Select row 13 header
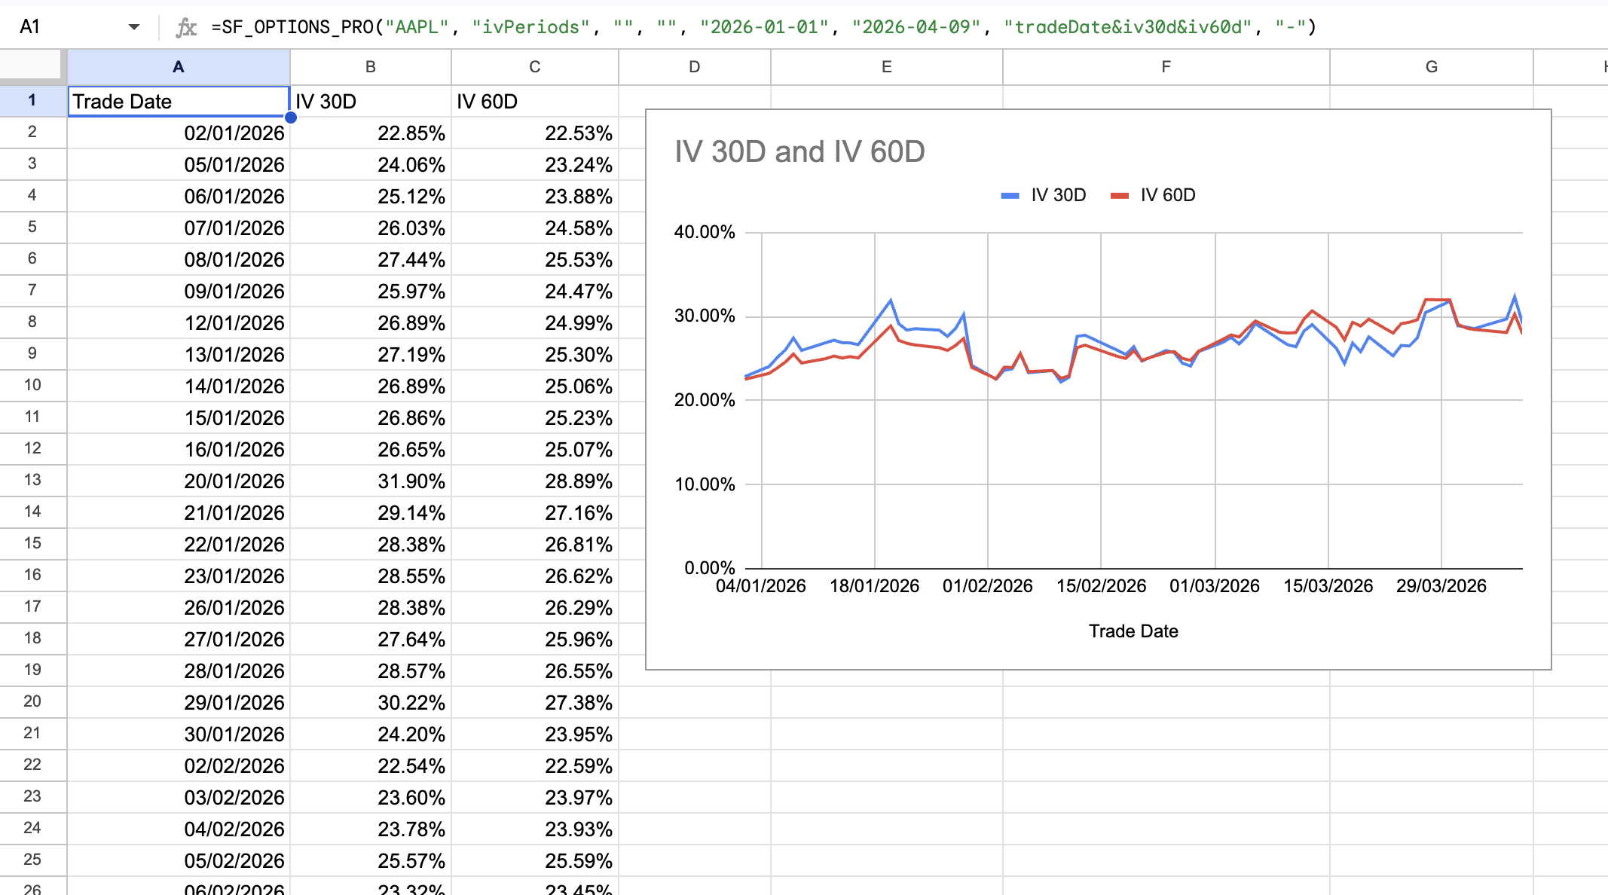Screen dimensions: 1608x895 tap(32, 480)
